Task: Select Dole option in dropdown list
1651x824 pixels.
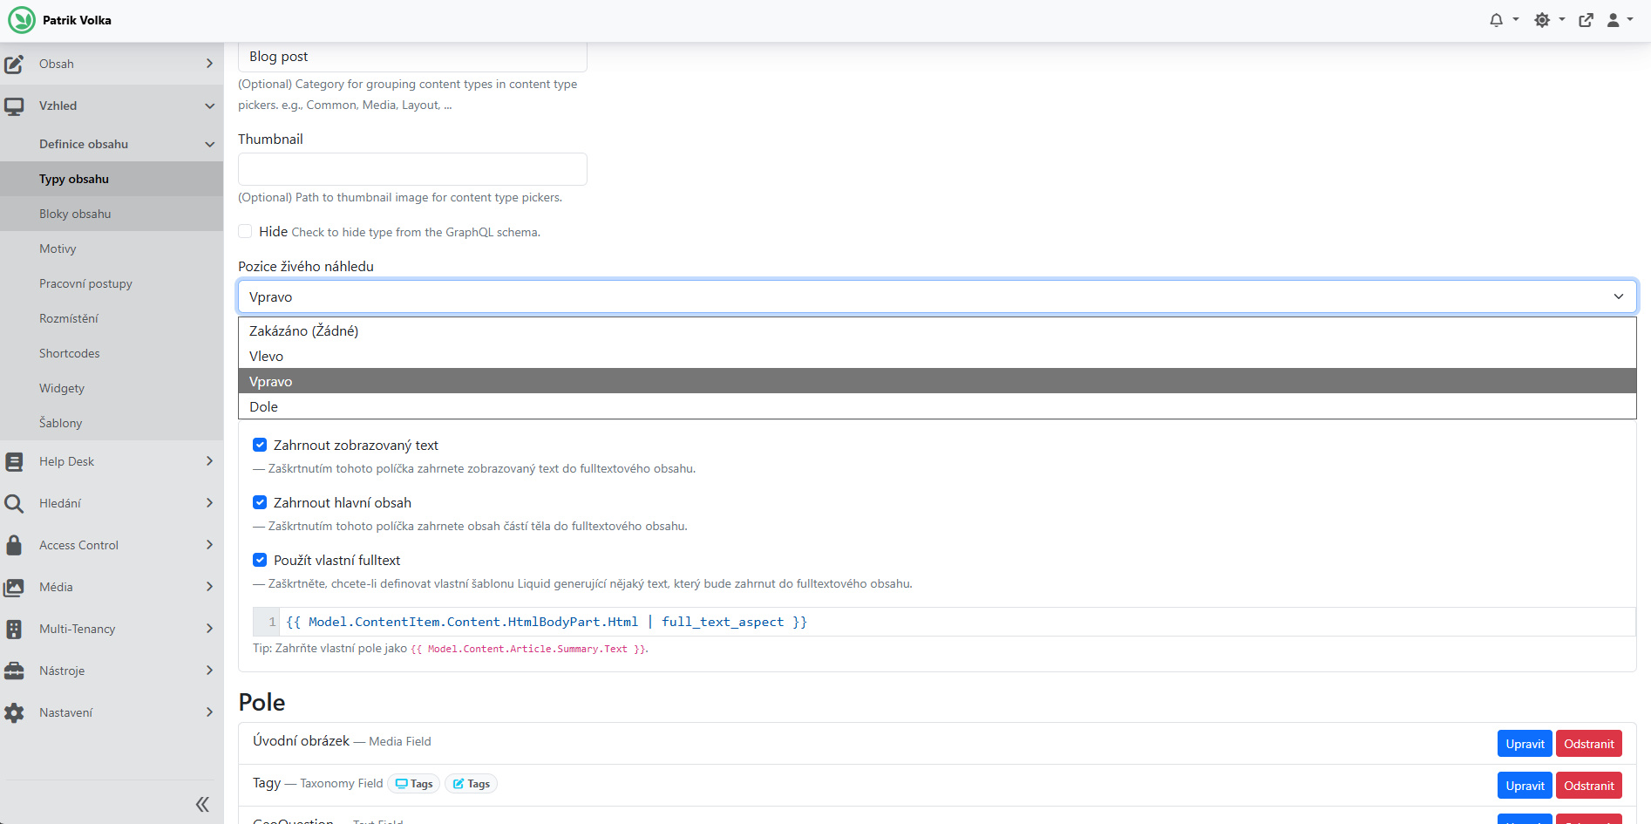Action: click(x=937, y=406)
